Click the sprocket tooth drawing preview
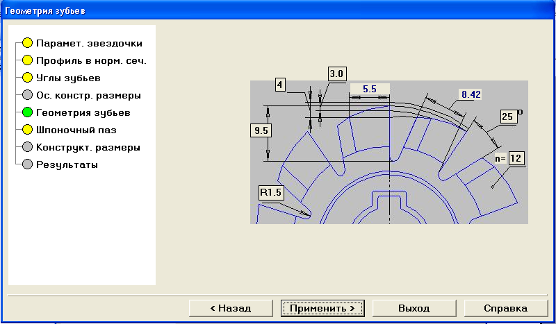556x324 pixels. [x=389, y=152]
